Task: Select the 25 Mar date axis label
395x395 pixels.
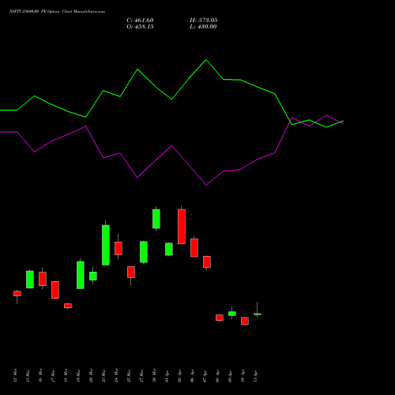Action: (x=129, y=375)
